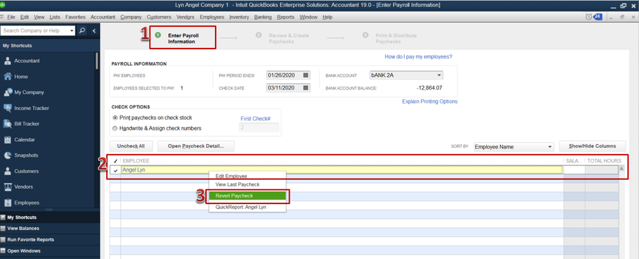Open the Check Date calendar icon
This screenshot has height=259, width=639.
306,88
